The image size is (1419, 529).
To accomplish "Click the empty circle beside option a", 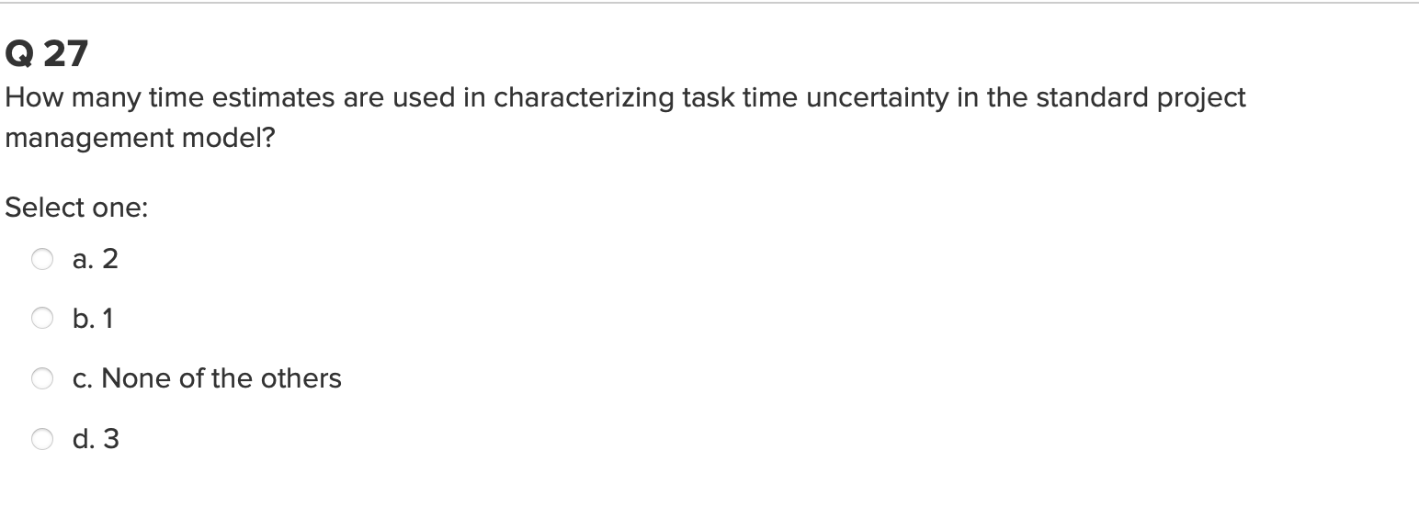I will point(41,259).
